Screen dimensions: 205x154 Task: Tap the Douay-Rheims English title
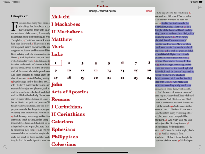click(102, 11)
